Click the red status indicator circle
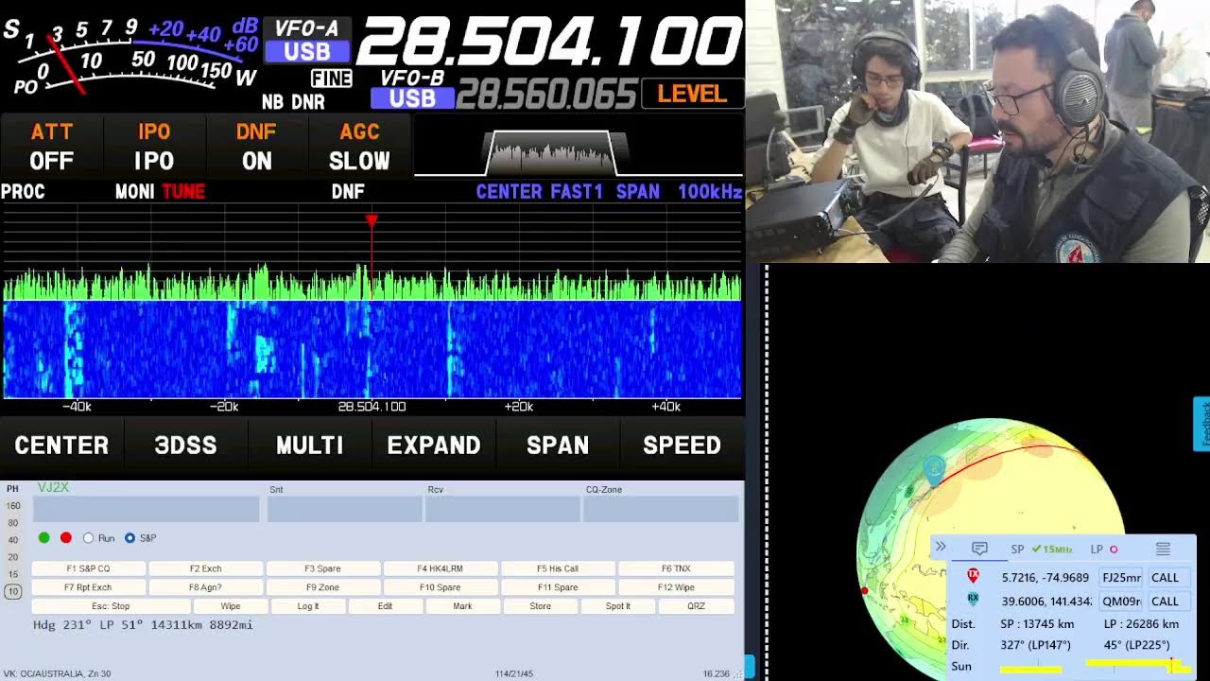The image size is (1210, 681). 66,537
